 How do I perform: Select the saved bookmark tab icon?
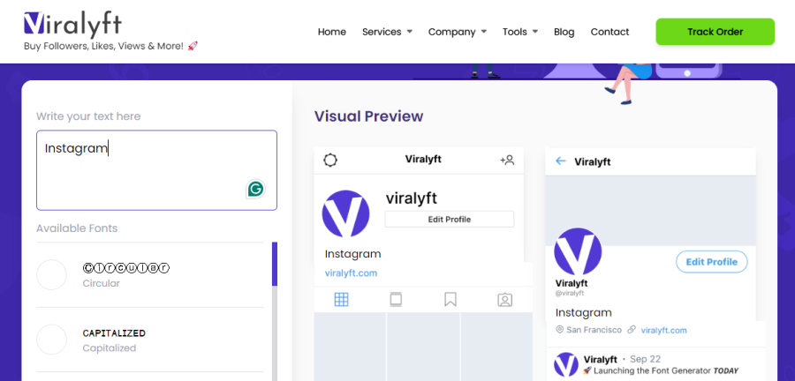(x=450, y=300)
